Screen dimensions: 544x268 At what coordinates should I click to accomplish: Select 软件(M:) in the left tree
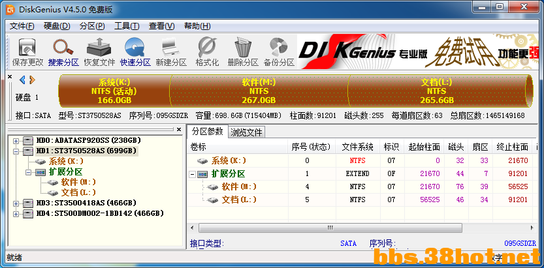(x=78, y=182)
